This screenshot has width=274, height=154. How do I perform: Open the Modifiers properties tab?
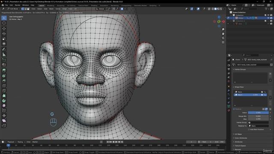click(x=229, y=90)
